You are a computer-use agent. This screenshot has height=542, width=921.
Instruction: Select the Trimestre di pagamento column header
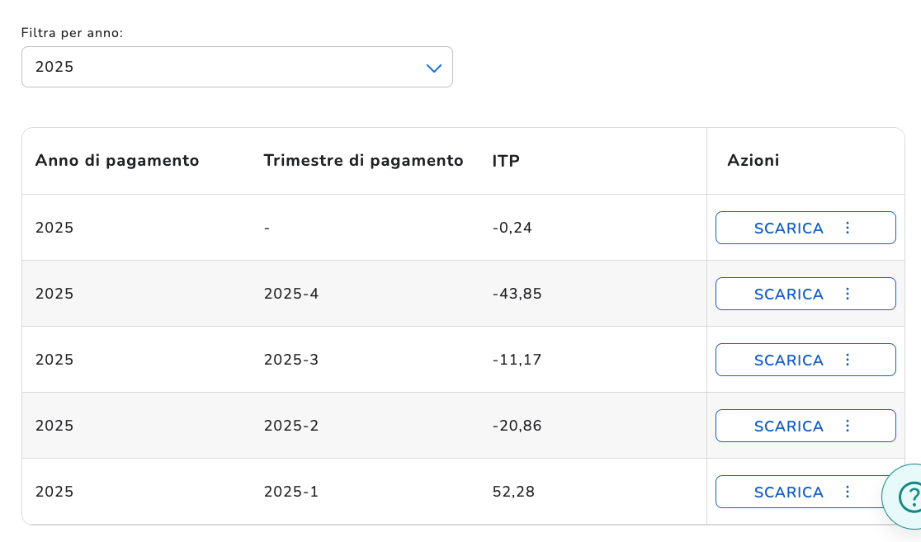pyautogui.click(x=363, y=160)
